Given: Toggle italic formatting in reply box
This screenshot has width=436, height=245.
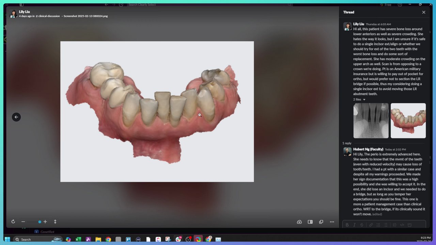Looking at the screenshot, I should click(354, 225).
